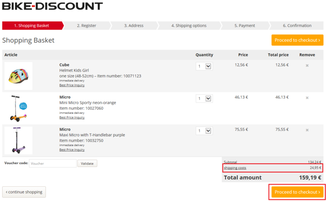Open the kids helmet product thumbnail
The height and width of the screenshot is (202, 326).
coord(18,76)
